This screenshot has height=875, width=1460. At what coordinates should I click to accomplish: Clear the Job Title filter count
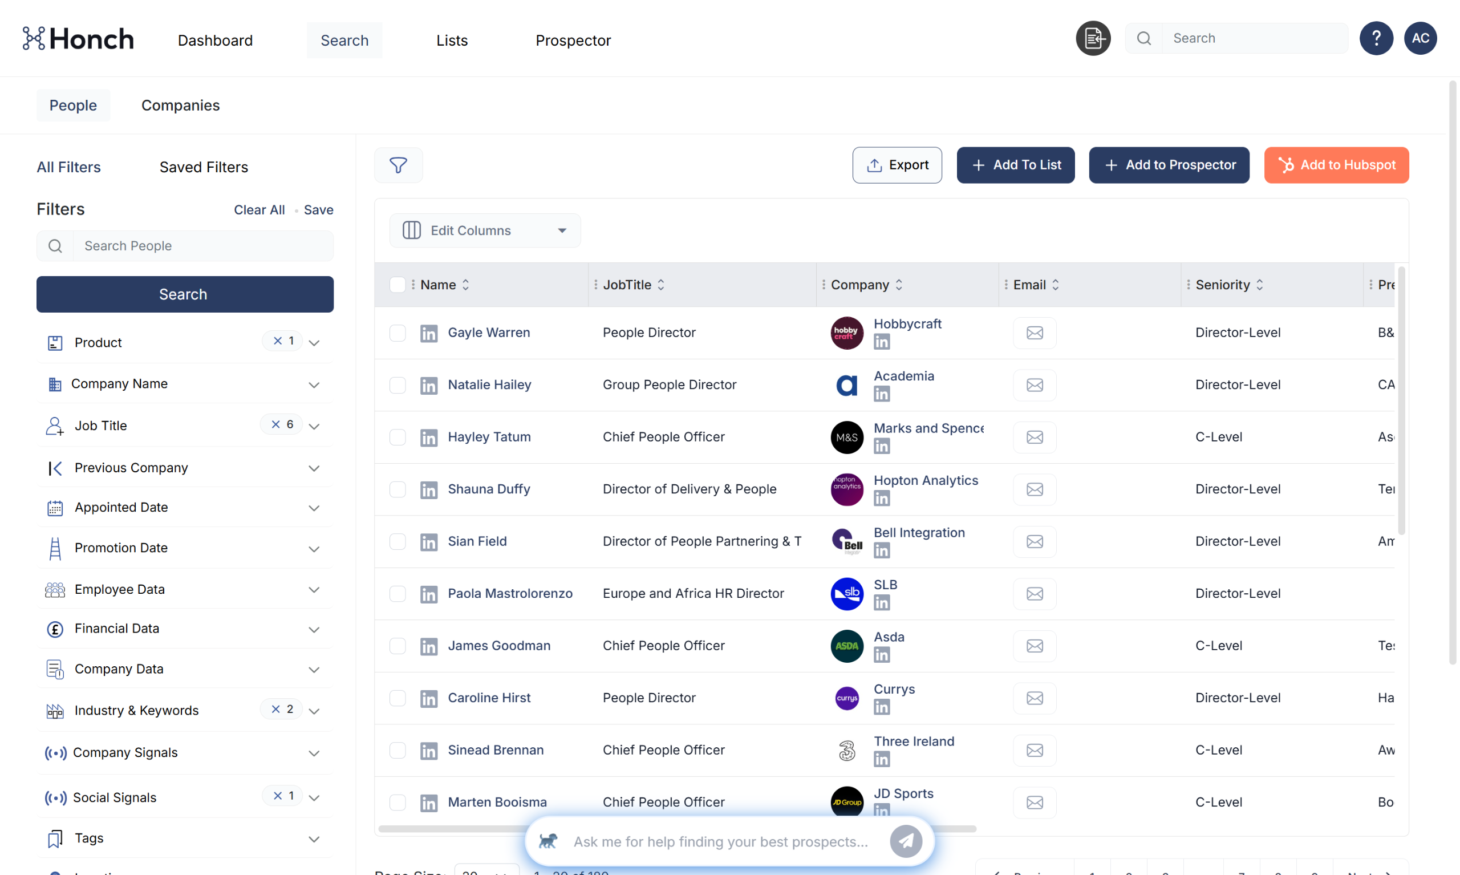tap(276, 424)
